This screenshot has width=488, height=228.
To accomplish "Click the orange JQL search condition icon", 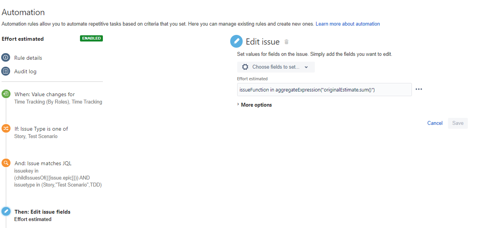I will pos(6,163).
